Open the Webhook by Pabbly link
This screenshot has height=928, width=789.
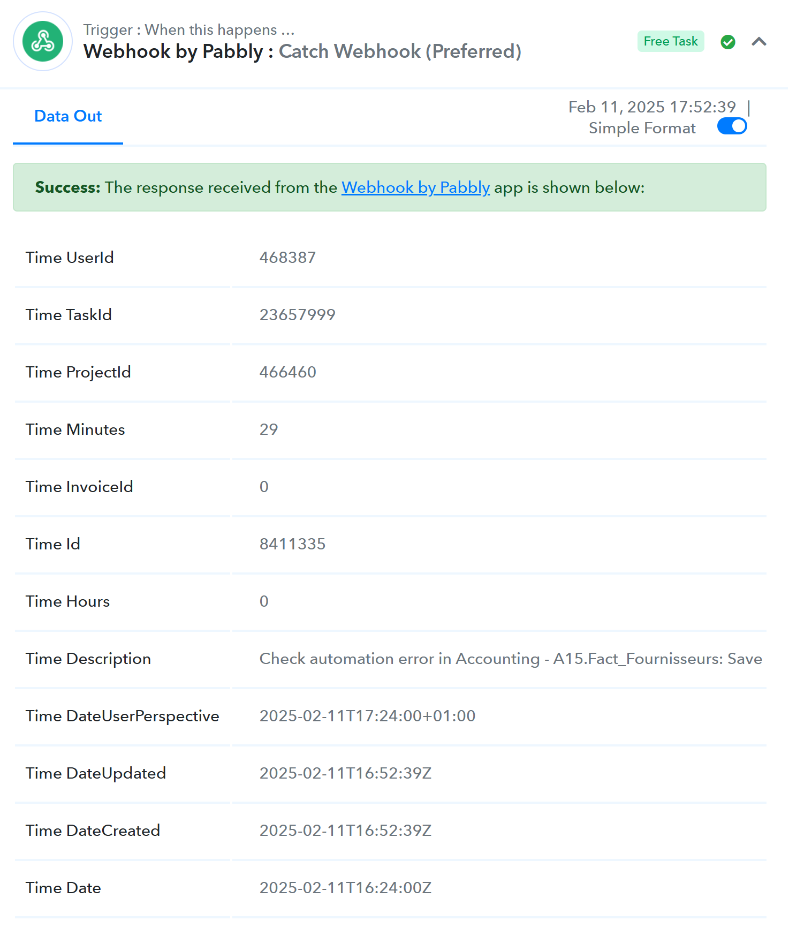(415, 187)
